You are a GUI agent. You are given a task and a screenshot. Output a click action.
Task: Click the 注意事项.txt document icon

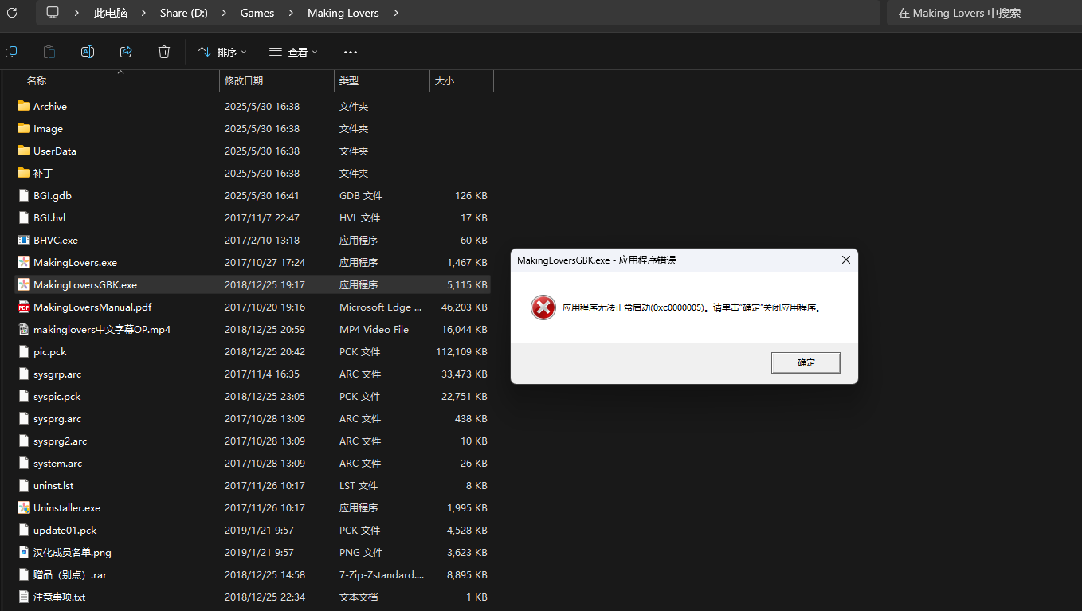point(24,597)
